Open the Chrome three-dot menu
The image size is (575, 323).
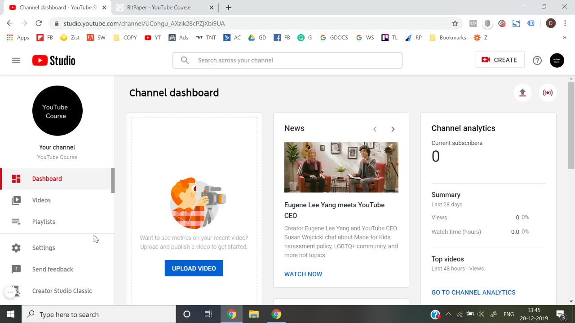pos(565,23)
